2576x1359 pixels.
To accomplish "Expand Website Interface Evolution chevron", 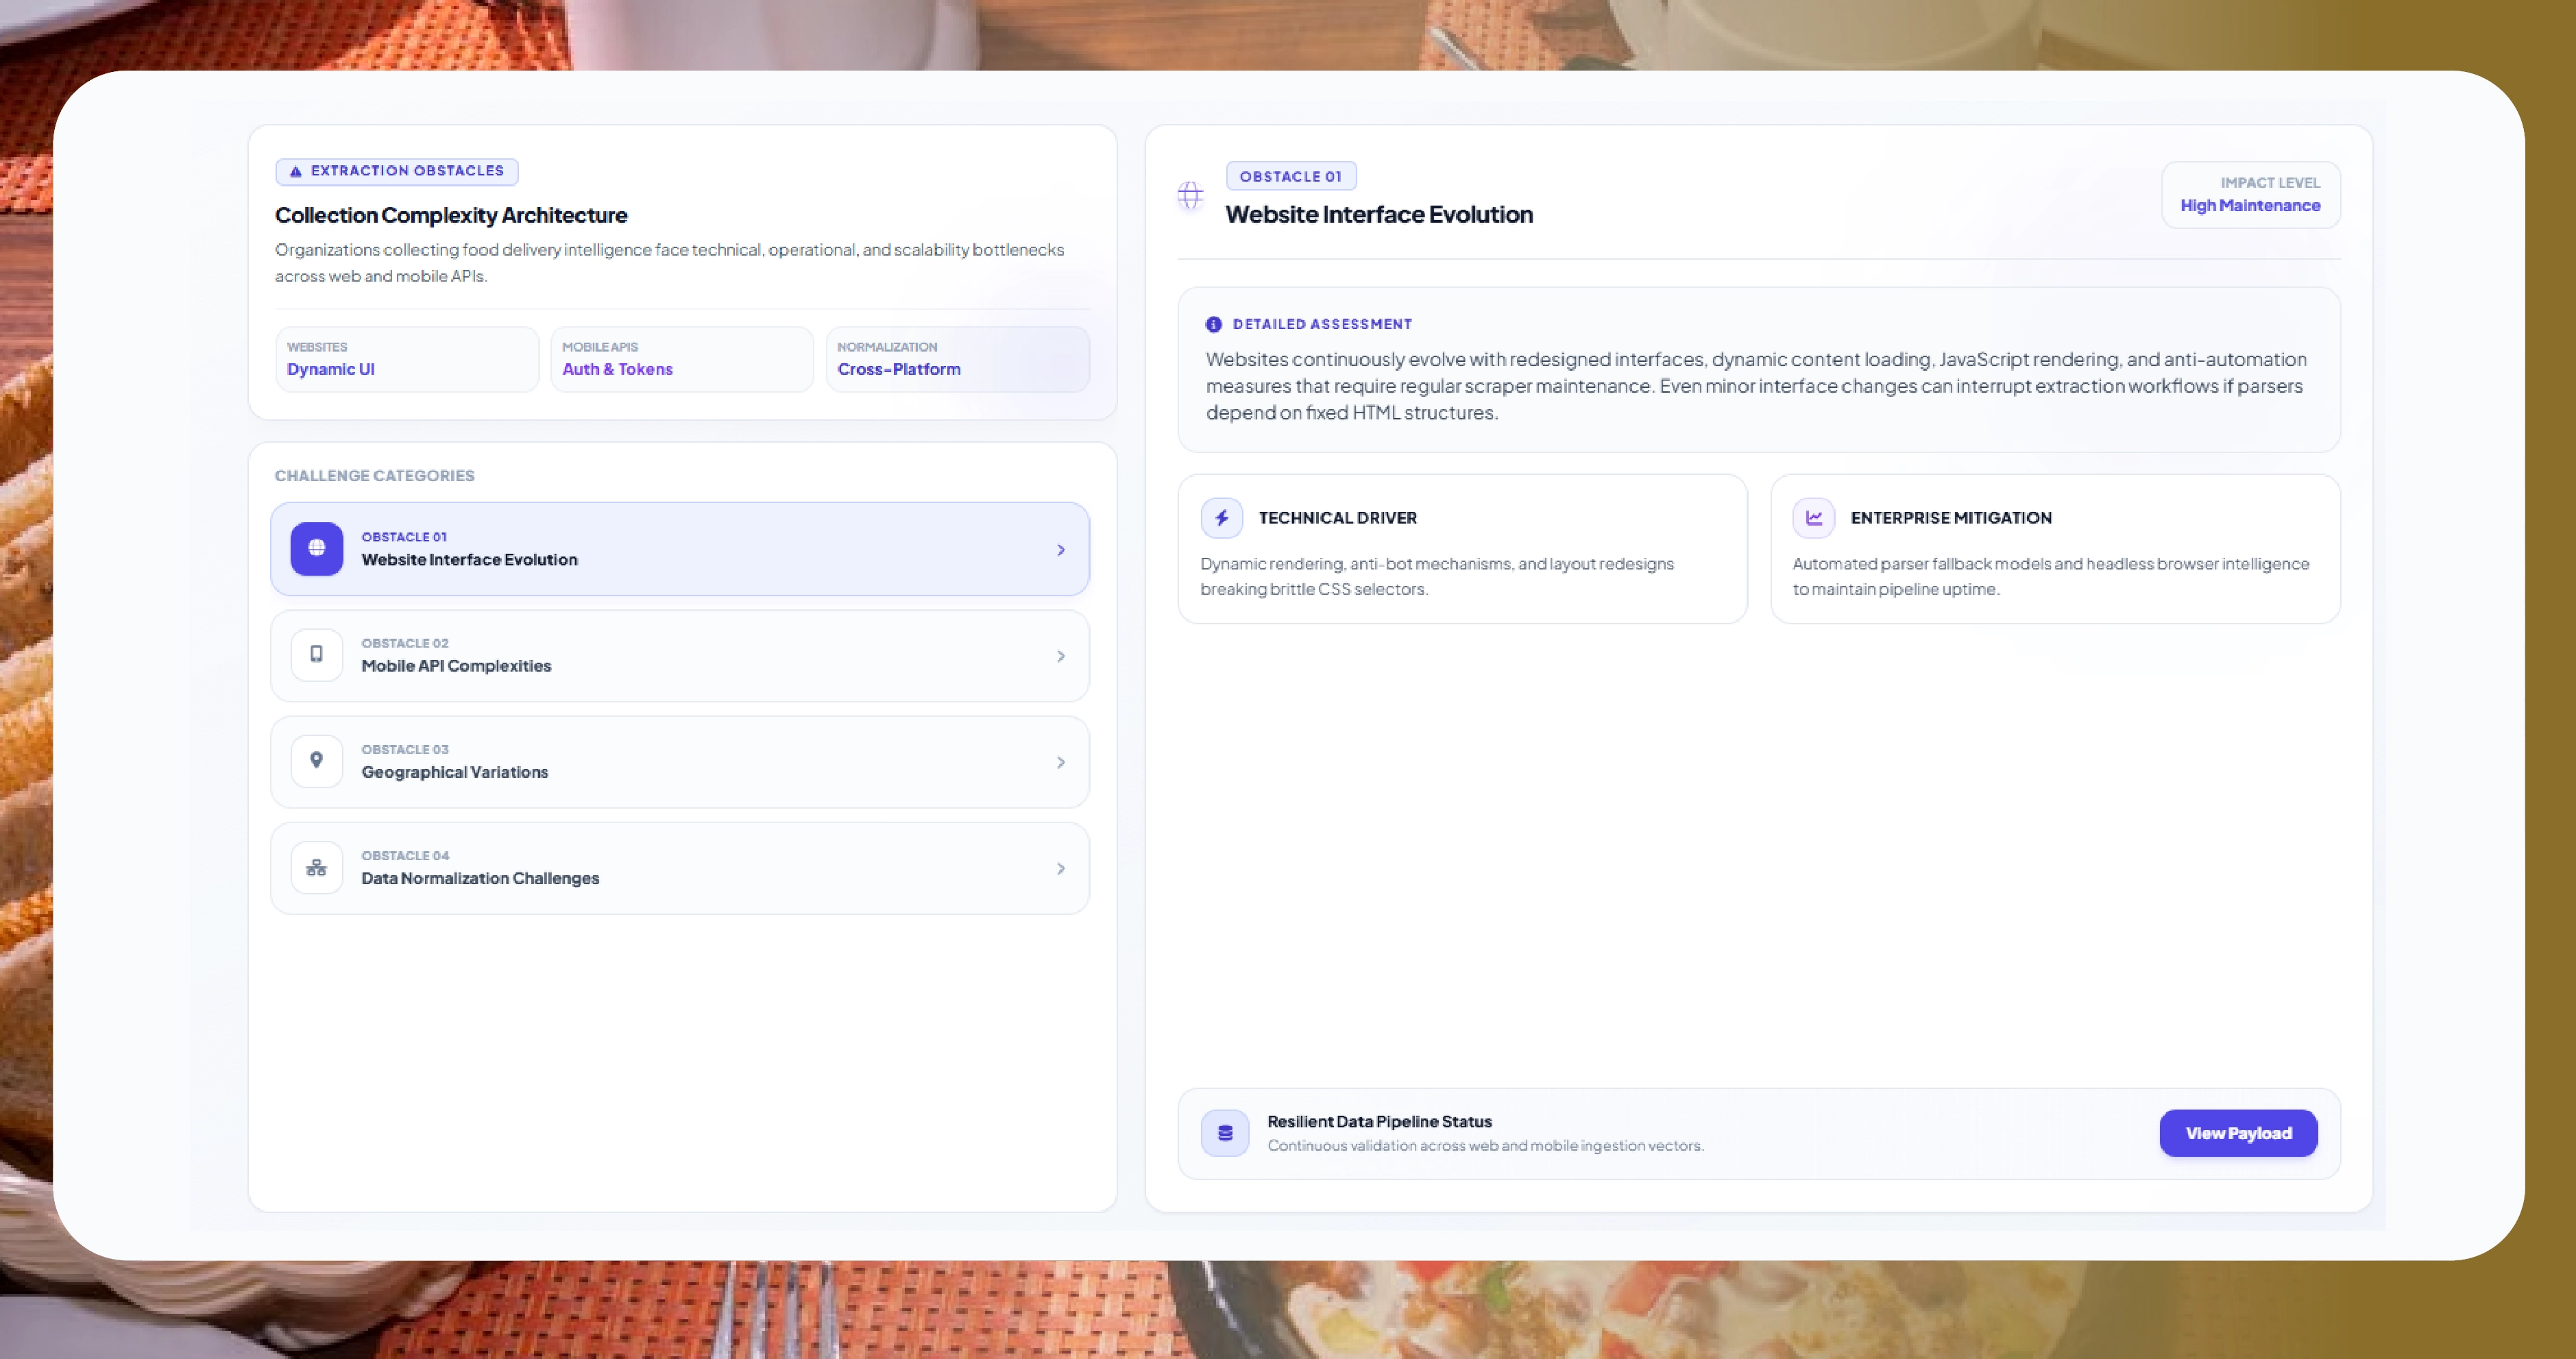I will click(1061, 550).
